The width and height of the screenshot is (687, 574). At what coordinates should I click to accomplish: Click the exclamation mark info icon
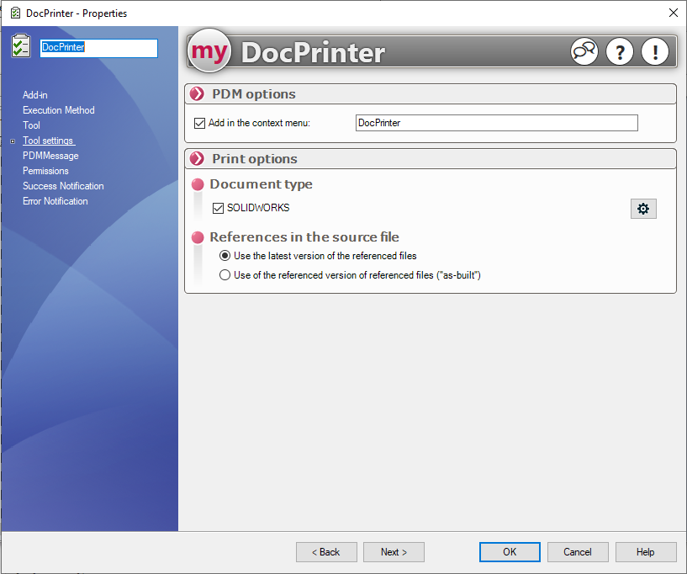coord(654,52)
